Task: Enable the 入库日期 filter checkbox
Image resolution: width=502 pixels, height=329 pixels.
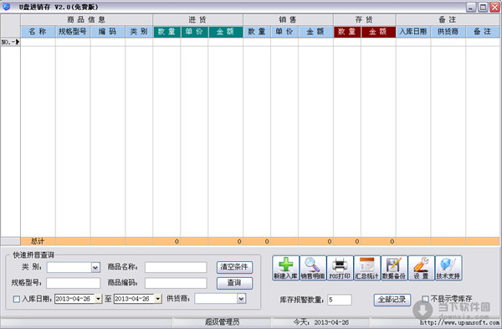Action: pyautogui.click(x=17, y=299)
